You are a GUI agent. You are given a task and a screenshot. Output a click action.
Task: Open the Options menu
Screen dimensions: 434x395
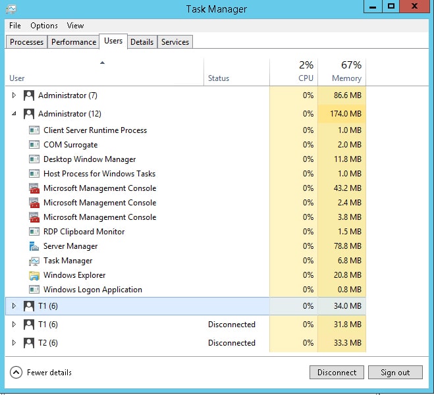(44, 26)
